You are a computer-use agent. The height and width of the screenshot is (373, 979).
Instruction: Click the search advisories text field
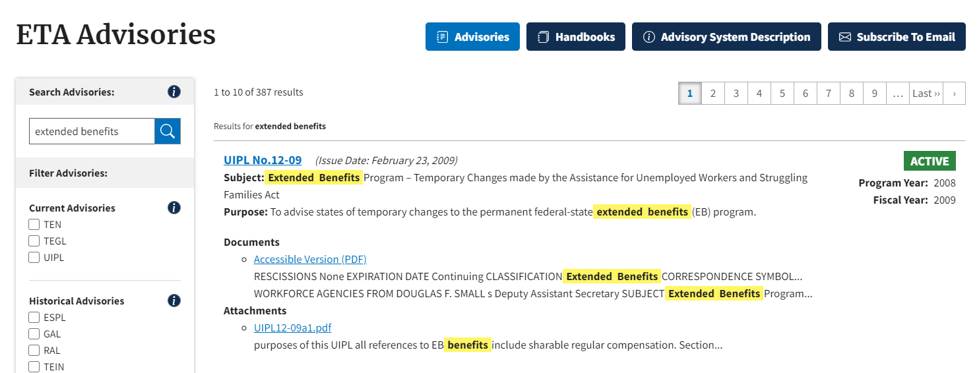92,131
